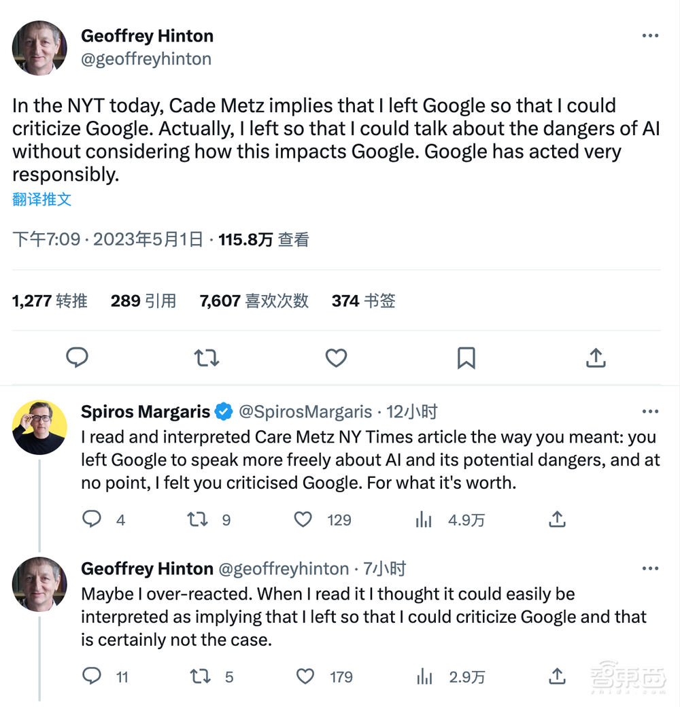This screenshot has width=680, height=707.
Task: Share Hinton's over-reacted reply tweet
Action: click(x=557, y=676)
